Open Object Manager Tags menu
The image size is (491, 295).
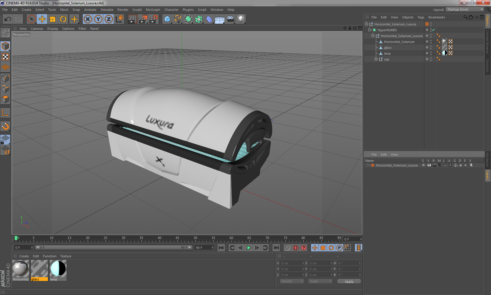(421, 17)
